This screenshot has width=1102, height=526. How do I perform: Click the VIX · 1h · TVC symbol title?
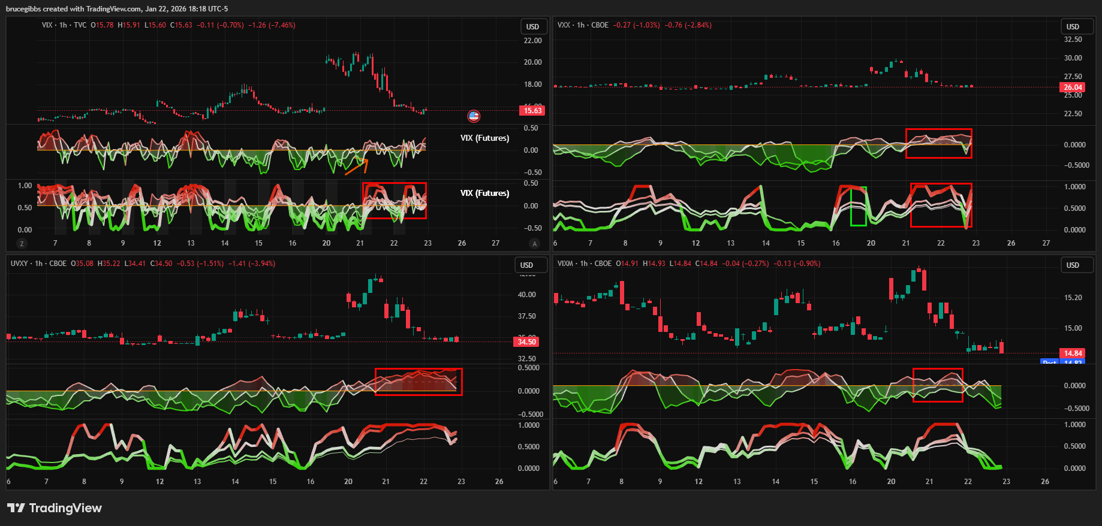[64, 25]
